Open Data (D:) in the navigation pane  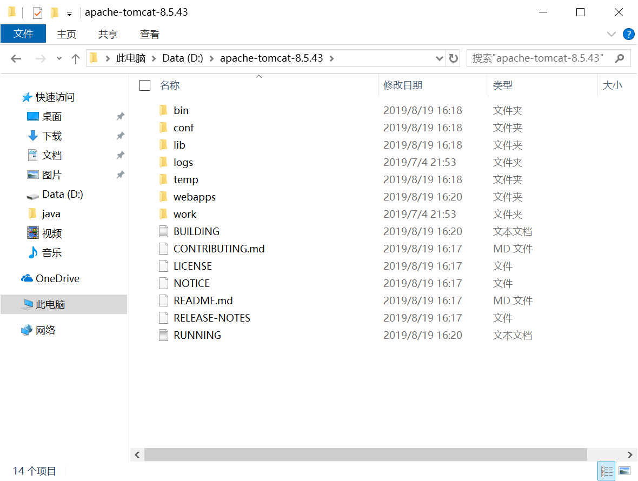click(x=62, y=195)
